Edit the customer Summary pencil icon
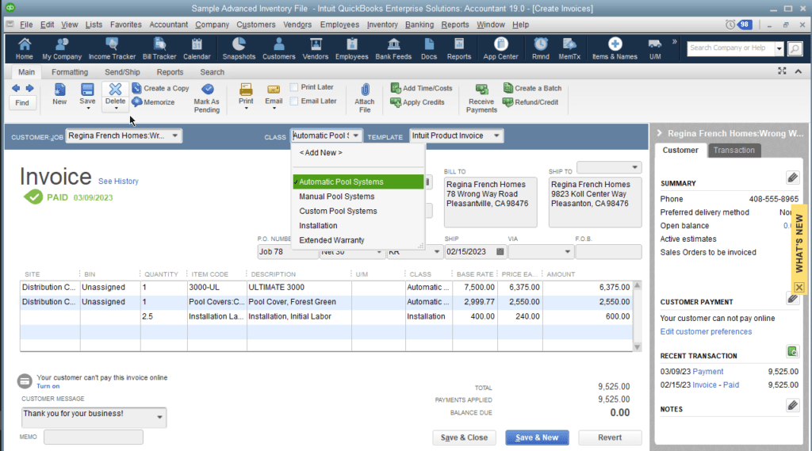This screenshot has width=812, height=451. click(792, 178)
